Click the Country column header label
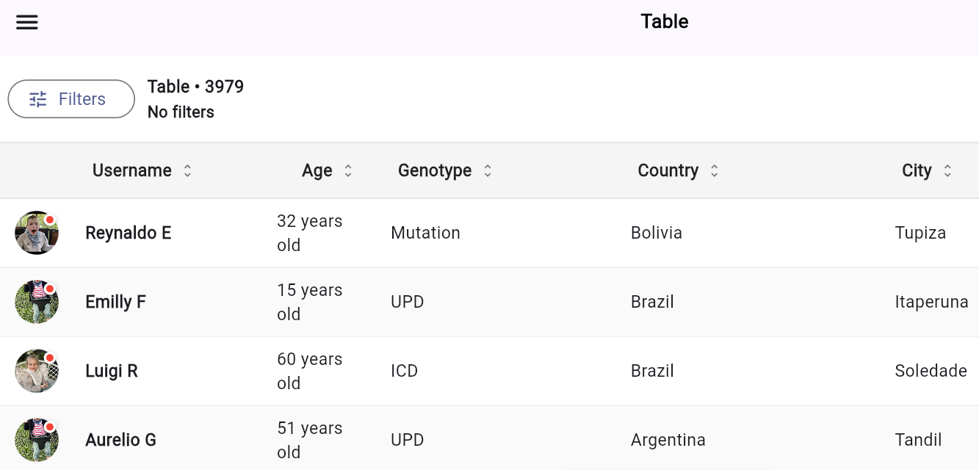The image size is (979, 470). pyautogui.click(x=668, y=171)
